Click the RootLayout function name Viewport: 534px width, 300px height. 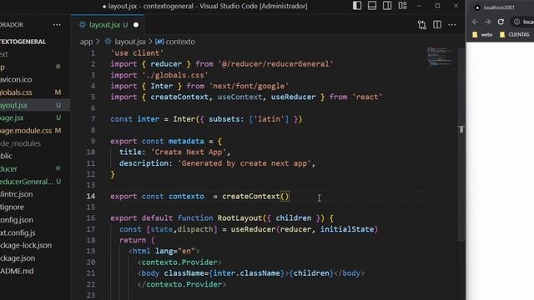tap(239, 218)
